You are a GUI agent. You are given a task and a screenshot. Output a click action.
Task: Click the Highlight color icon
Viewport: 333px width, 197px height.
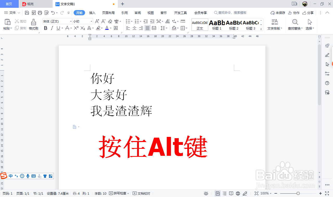tap(99, 28)
